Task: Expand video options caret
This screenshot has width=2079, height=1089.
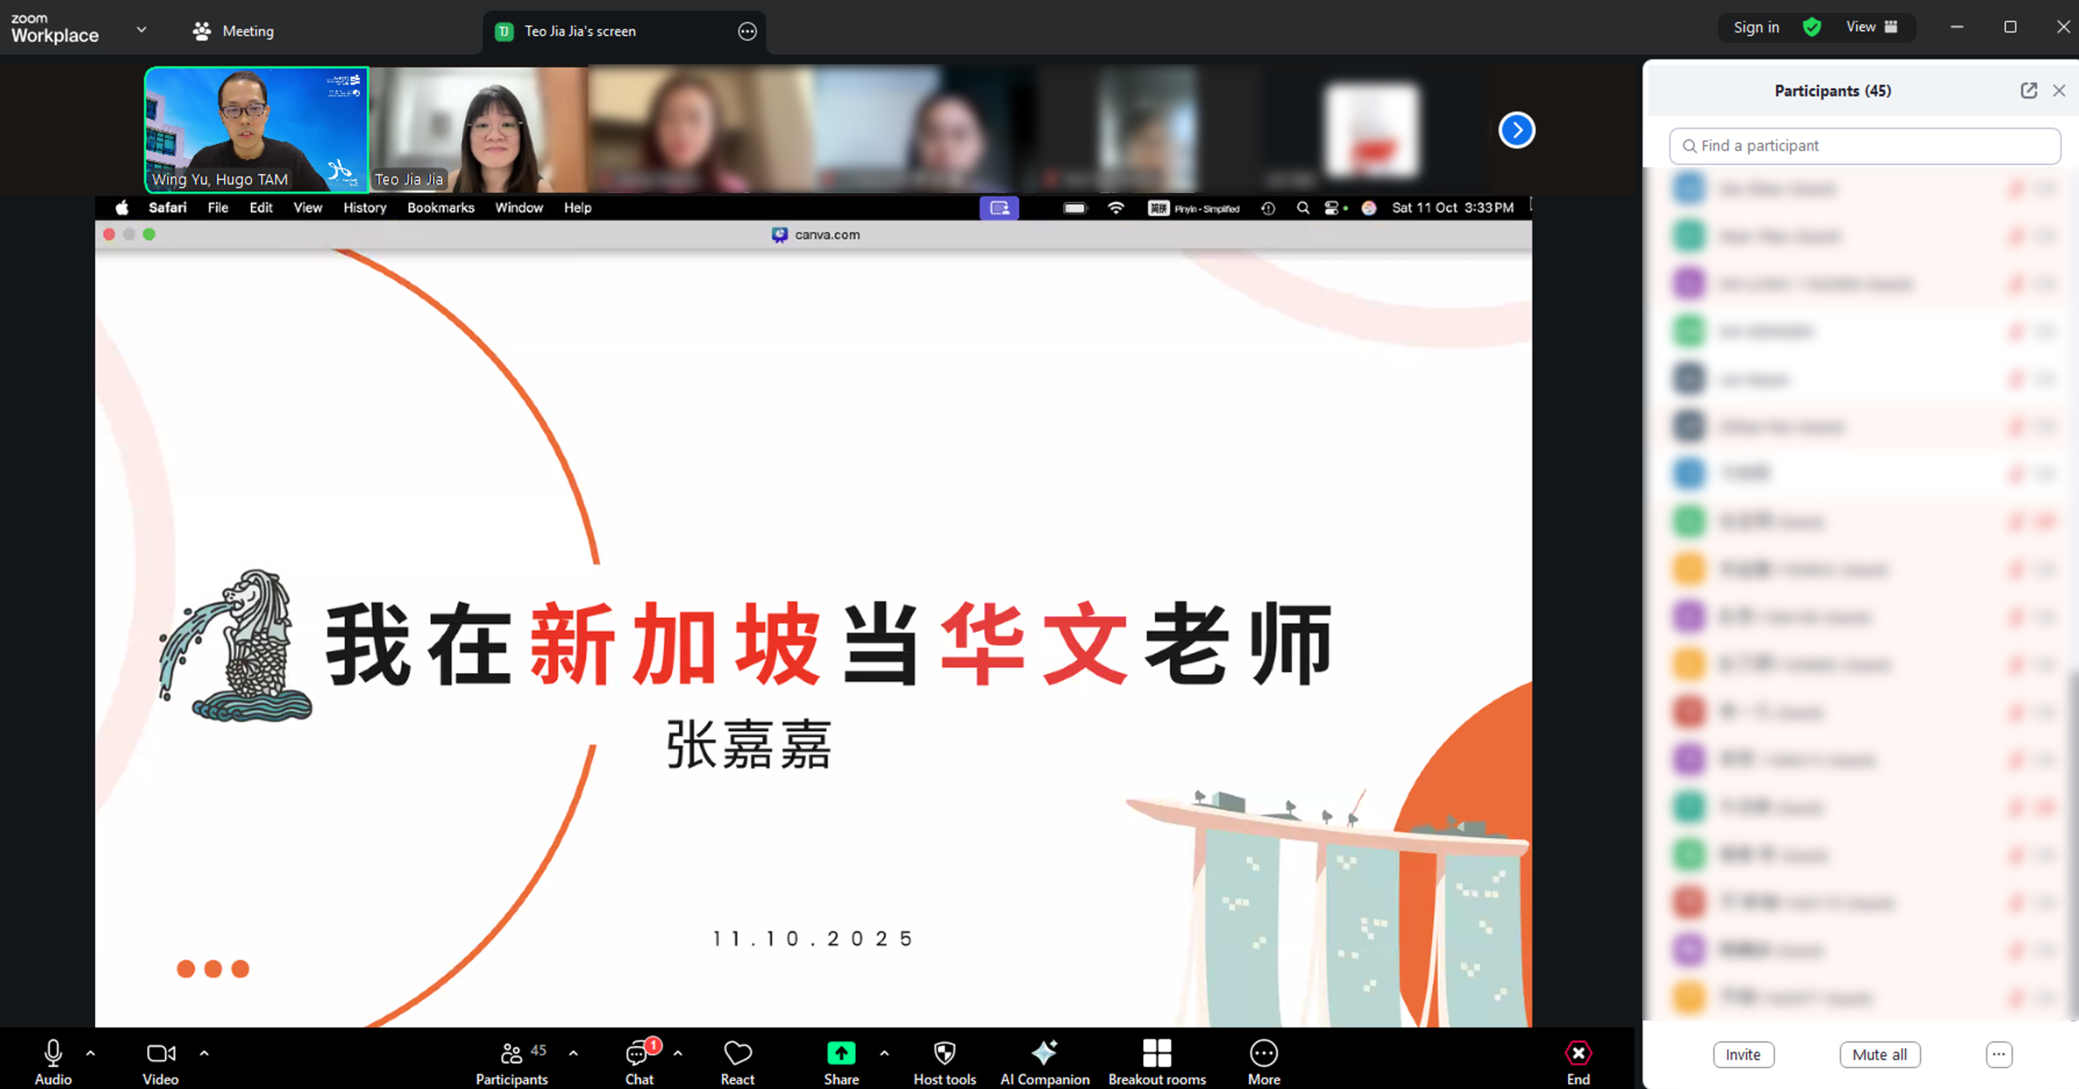Action: [x=204, y=1052]
